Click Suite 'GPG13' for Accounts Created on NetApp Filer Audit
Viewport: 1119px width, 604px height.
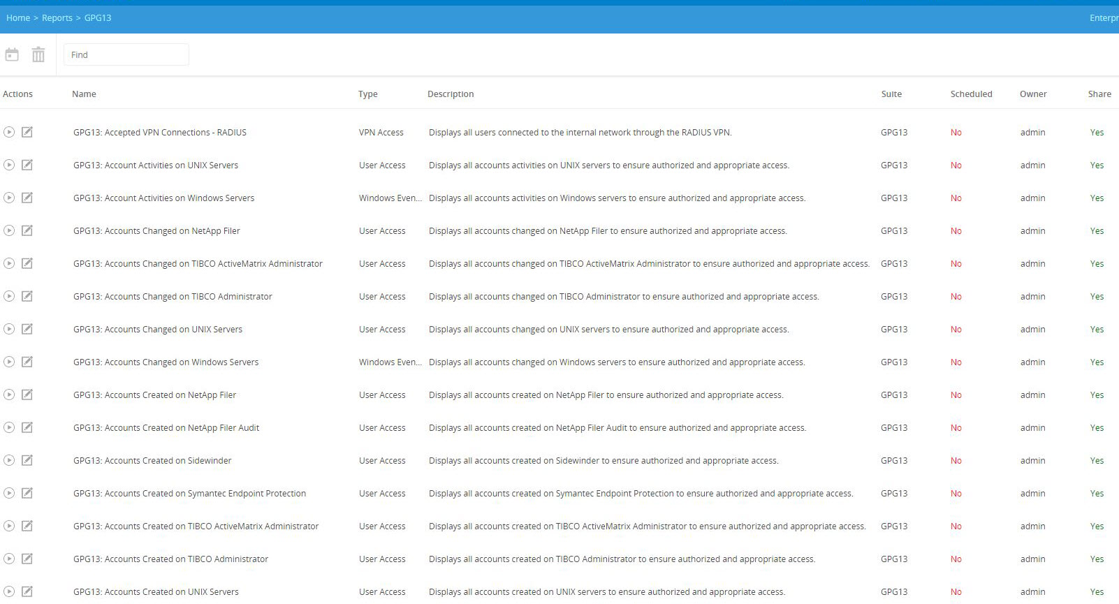tap(894, 428)
